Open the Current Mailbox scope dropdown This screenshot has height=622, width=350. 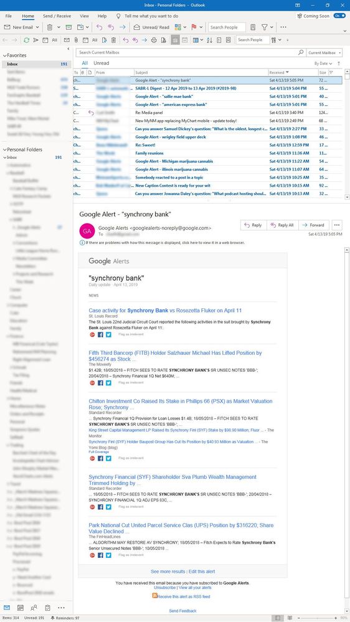pos(324,52)
